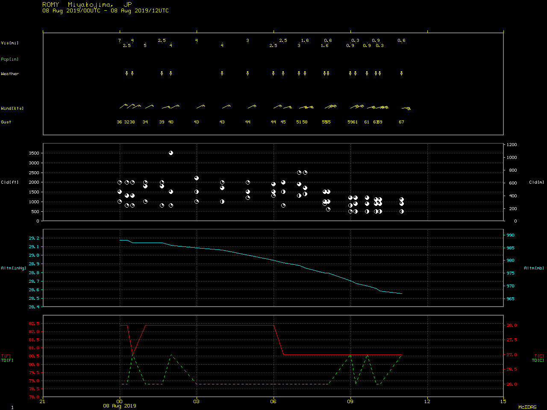Click the visibility value 7 at 00 UTC
The height and width of the screenshot is (410, 547).
(x=120, y=41)
